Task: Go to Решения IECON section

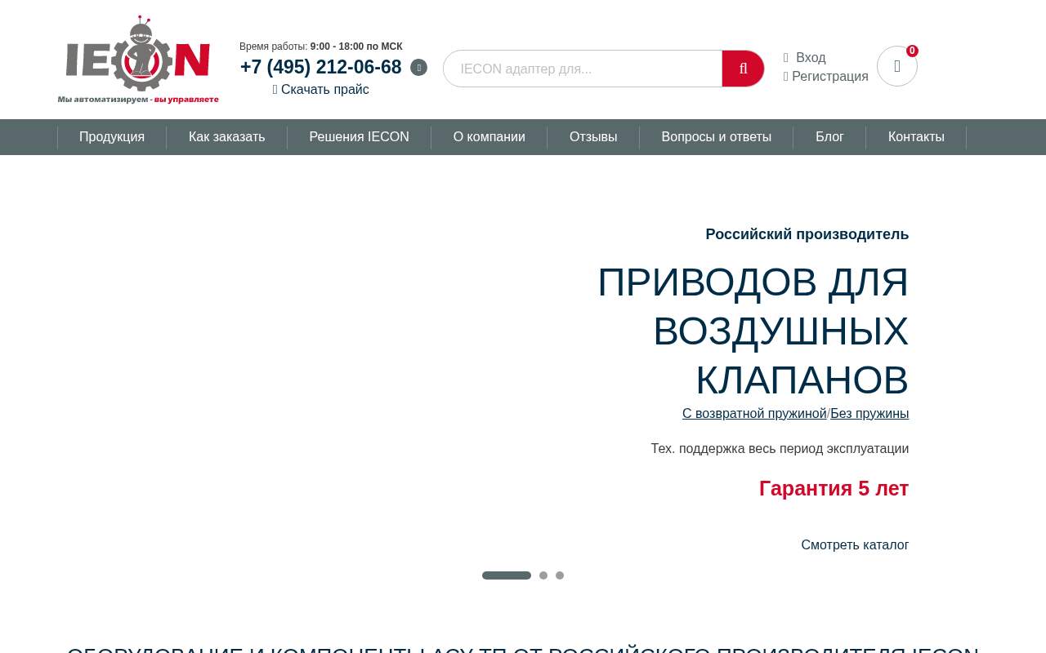Action: (360, 137)
